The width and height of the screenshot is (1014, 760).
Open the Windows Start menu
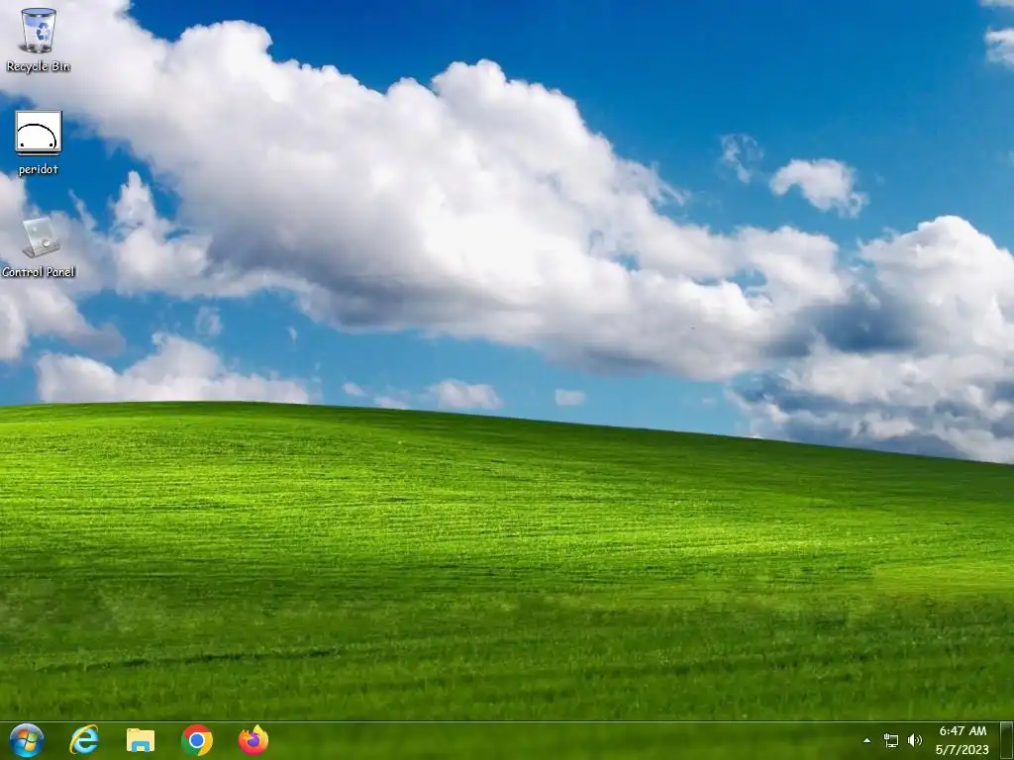(27, 740)
